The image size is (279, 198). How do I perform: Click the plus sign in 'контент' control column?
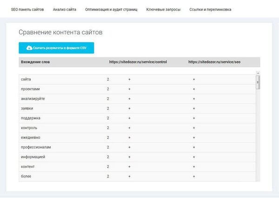point(130,167)
